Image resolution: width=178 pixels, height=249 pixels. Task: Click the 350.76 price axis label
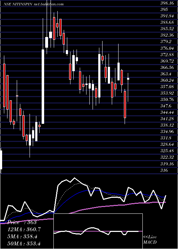point(167,99)
